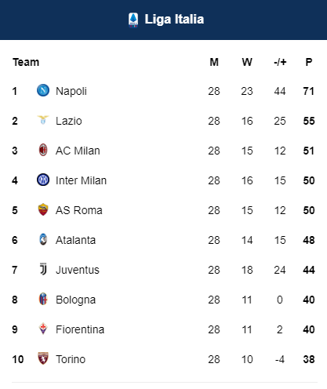Viewport: 327px width, 389px height.
Task: Click the -/+ goal difference header
Action: (x=280, y=62)
